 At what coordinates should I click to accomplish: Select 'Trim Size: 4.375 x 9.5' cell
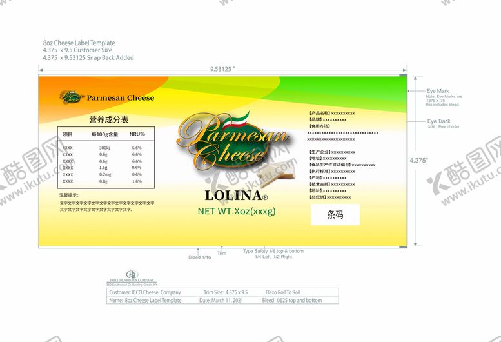coord(226,292)
